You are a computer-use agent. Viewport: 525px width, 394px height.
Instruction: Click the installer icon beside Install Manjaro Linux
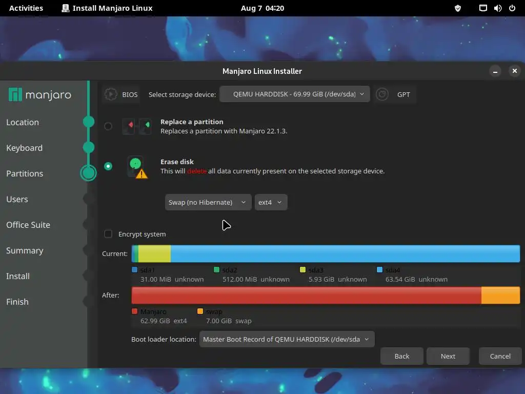pyautogui.click(x=66, y=8)
